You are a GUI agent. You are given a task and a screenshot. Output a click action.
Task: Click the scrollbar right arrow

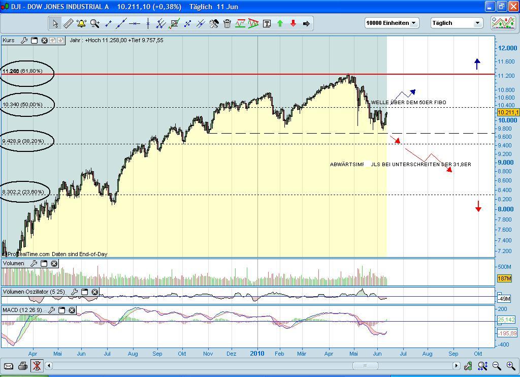click(457, 366)
